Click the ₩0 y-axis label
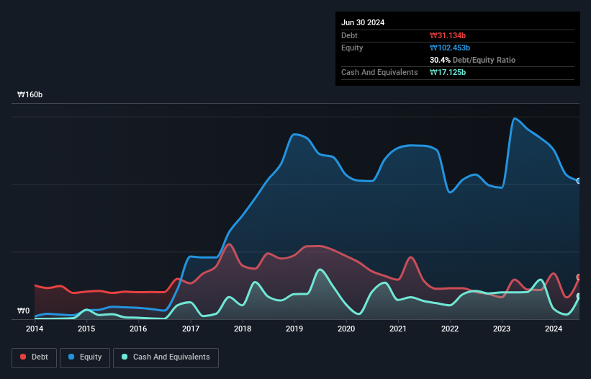 pyautogui.click(x=23, y=311)
